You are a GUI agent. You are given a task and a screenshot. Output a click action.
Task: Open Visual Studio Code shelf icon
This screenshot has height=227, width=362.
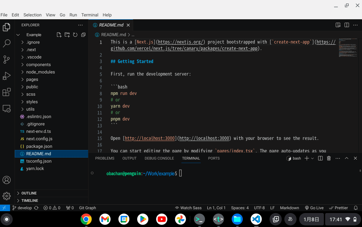(256, 219)
